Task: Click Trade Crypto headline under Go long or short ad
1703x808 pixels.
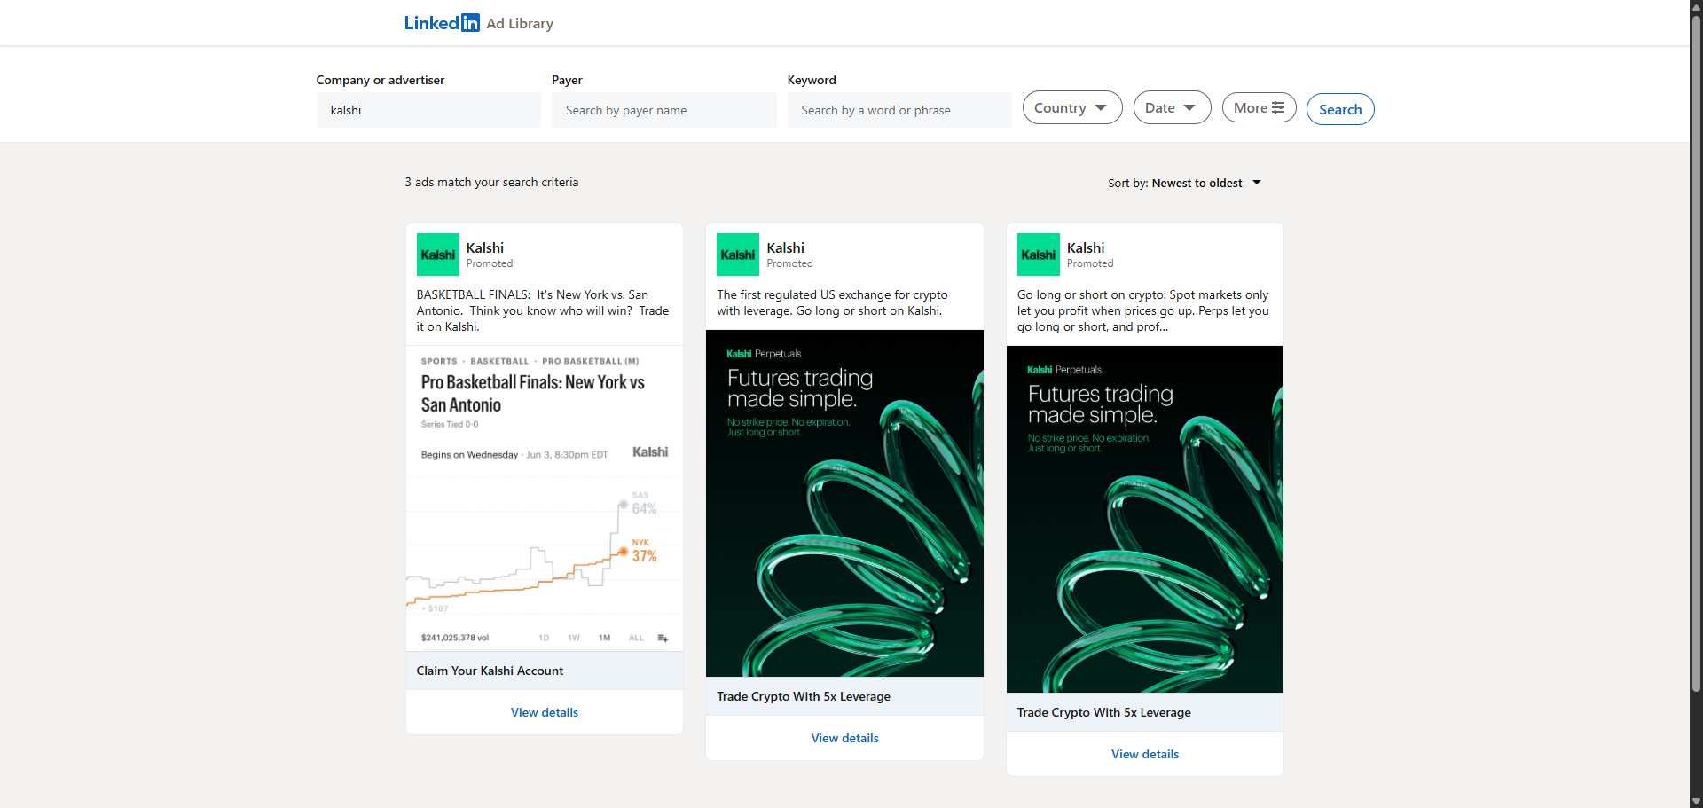Action: pyautogui.click(x=1104, y=712)
